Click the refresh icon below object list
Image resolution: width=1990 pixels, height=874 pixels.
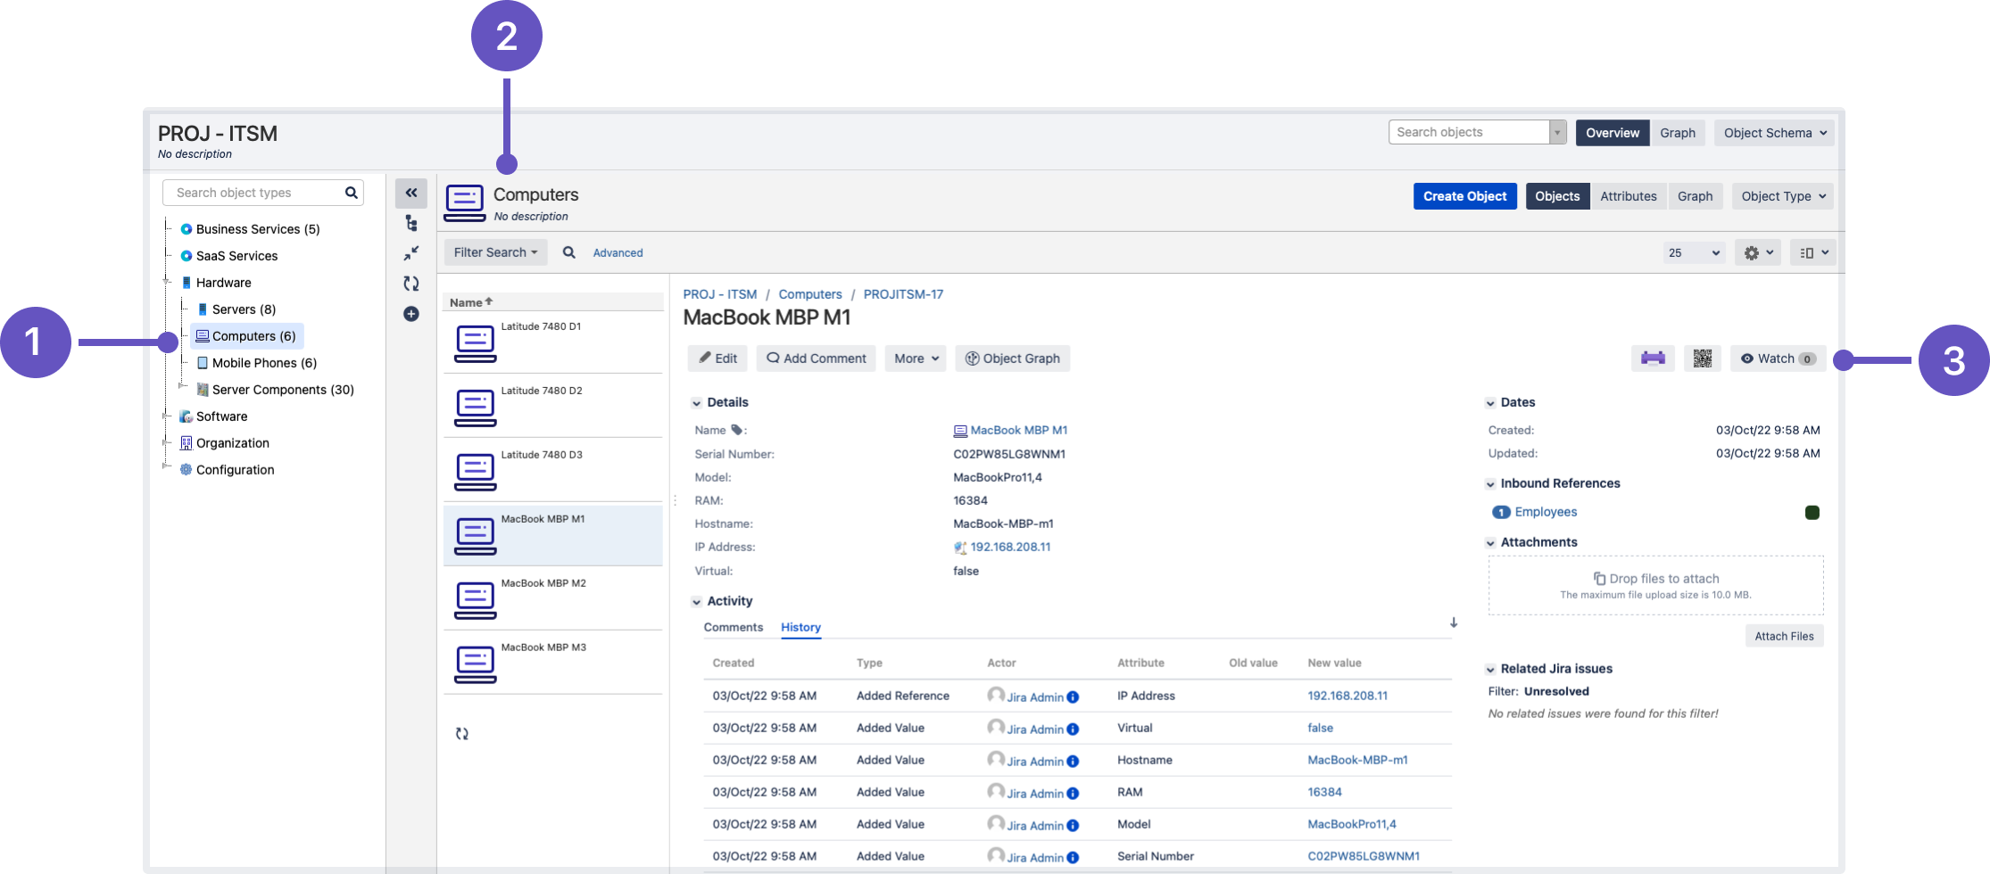462,734
